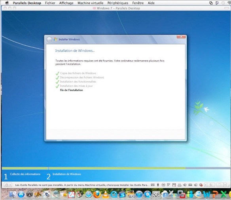This screenshot has width=231, height=200.
Task: Open the Fichier menu
Action: pyautogui.click(x=50, y=3)
